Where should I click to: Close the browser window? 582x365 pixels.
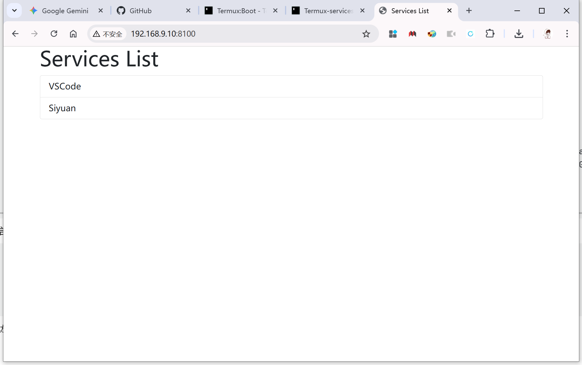point(567,11)
